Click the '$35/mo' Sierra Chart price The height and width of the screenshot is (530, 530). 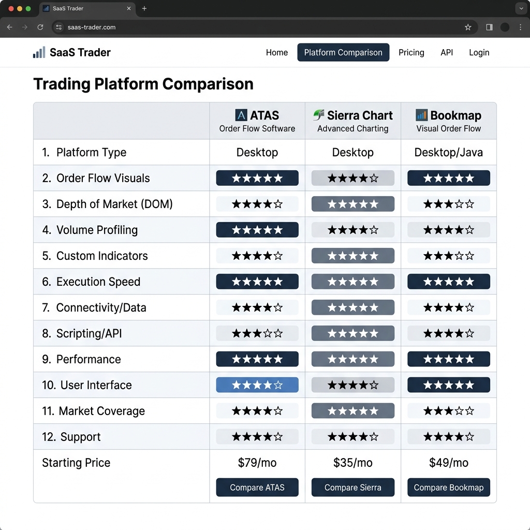tap(353, 462)
